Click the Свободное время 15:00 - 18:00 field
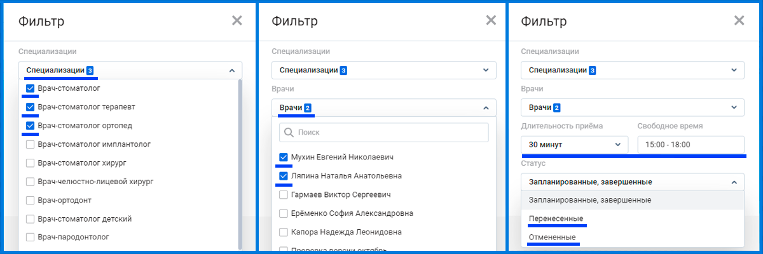763x254 pixels. point(691,145)
